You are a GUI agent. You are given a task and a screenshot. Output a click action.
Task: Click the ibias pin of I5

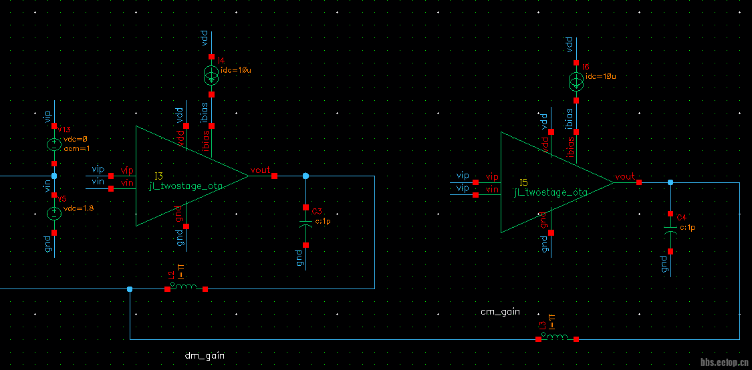(x=576, y=132)
